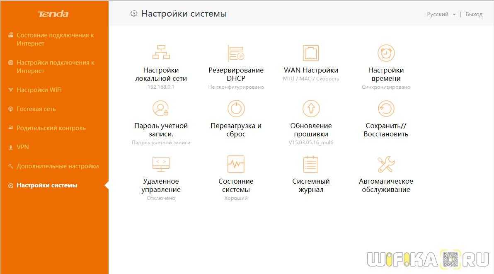
Task: Click the Системный журнал label
Action: (311, 186)
